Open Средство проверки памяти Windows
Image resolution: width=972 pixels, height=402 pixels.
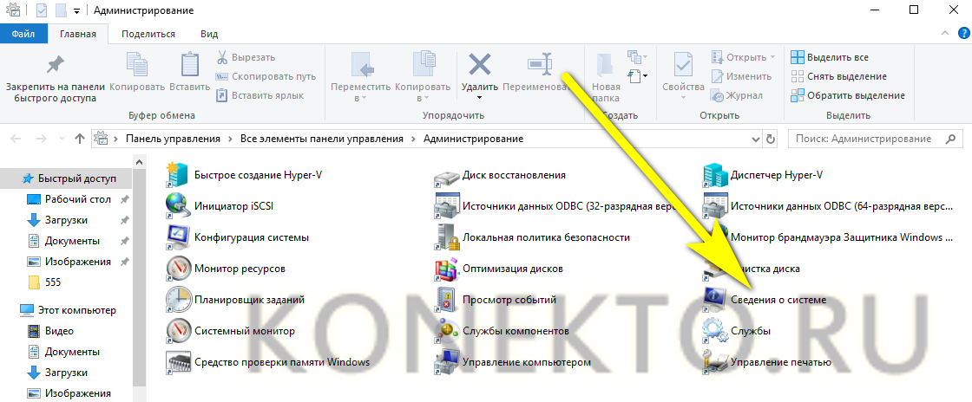coord(268,362)
